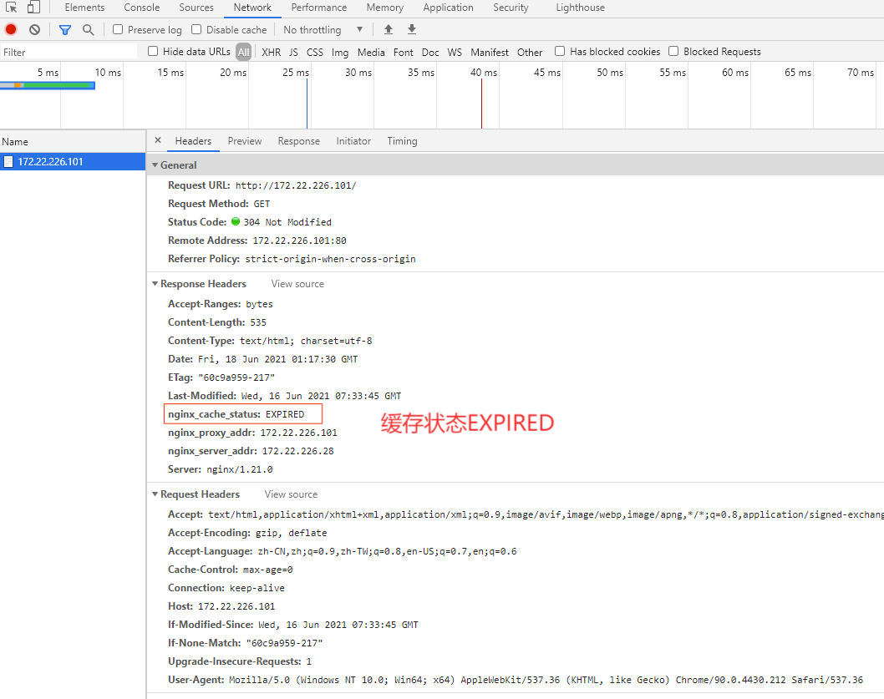
Task: Toggle the device toolbar icon
Action: (x=33, y=8)
